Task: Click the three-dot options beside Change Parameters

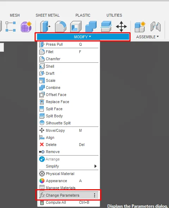Action: (x=95, y=195)
